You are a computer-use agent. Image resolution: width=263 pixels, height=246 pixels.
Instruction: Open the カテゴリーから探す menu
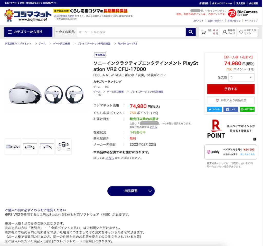(28, 32)
